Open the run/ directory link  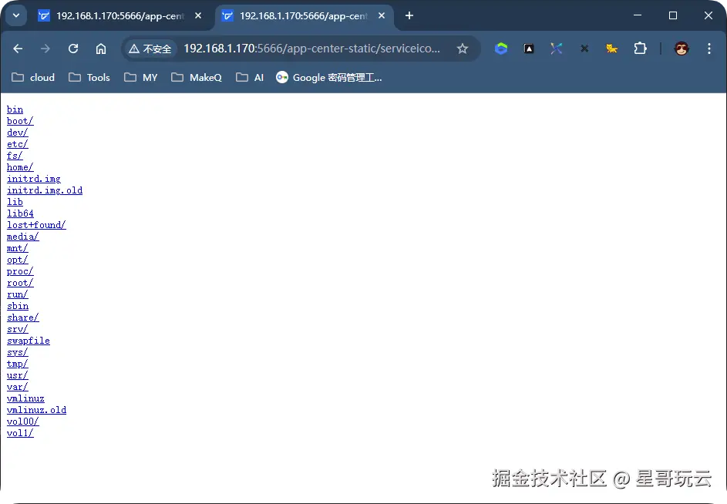point(17,295)
